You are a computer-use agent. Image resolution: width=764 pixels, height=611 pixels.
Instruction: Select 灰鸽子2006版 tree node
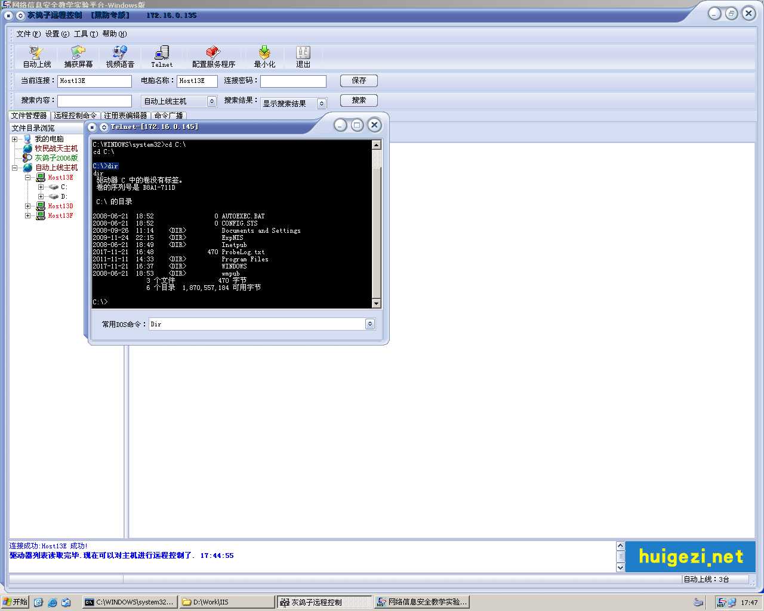[x=56, y=158]
